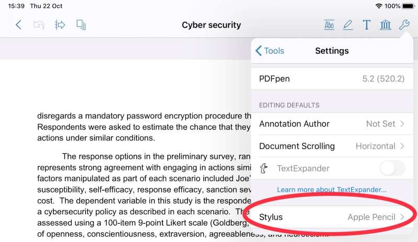Open Learn more about TextExpander link

332,189
